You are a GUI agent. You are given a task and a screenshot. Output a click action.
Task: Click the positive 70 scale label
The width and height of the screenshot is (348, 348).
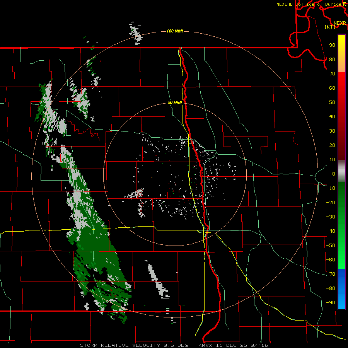click(x=332, y=74)
